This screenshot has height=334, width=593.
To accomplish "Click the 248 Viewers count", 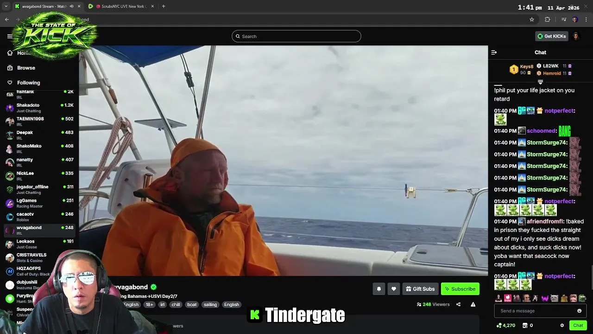I will pos(433,304).
